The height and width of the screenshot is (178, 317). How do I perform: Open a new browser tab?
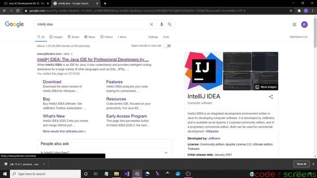tap(105, 3)
